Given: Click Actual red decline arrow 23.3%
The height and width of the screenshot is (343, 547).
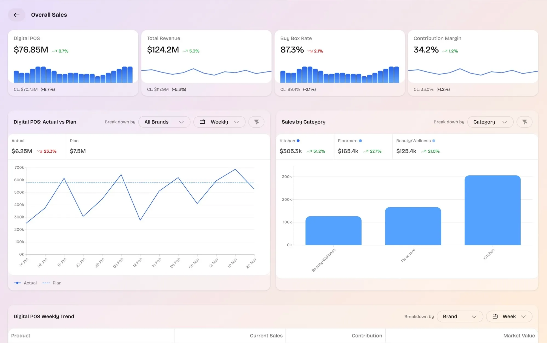Looking at the screenshot, I should [39, 151].
